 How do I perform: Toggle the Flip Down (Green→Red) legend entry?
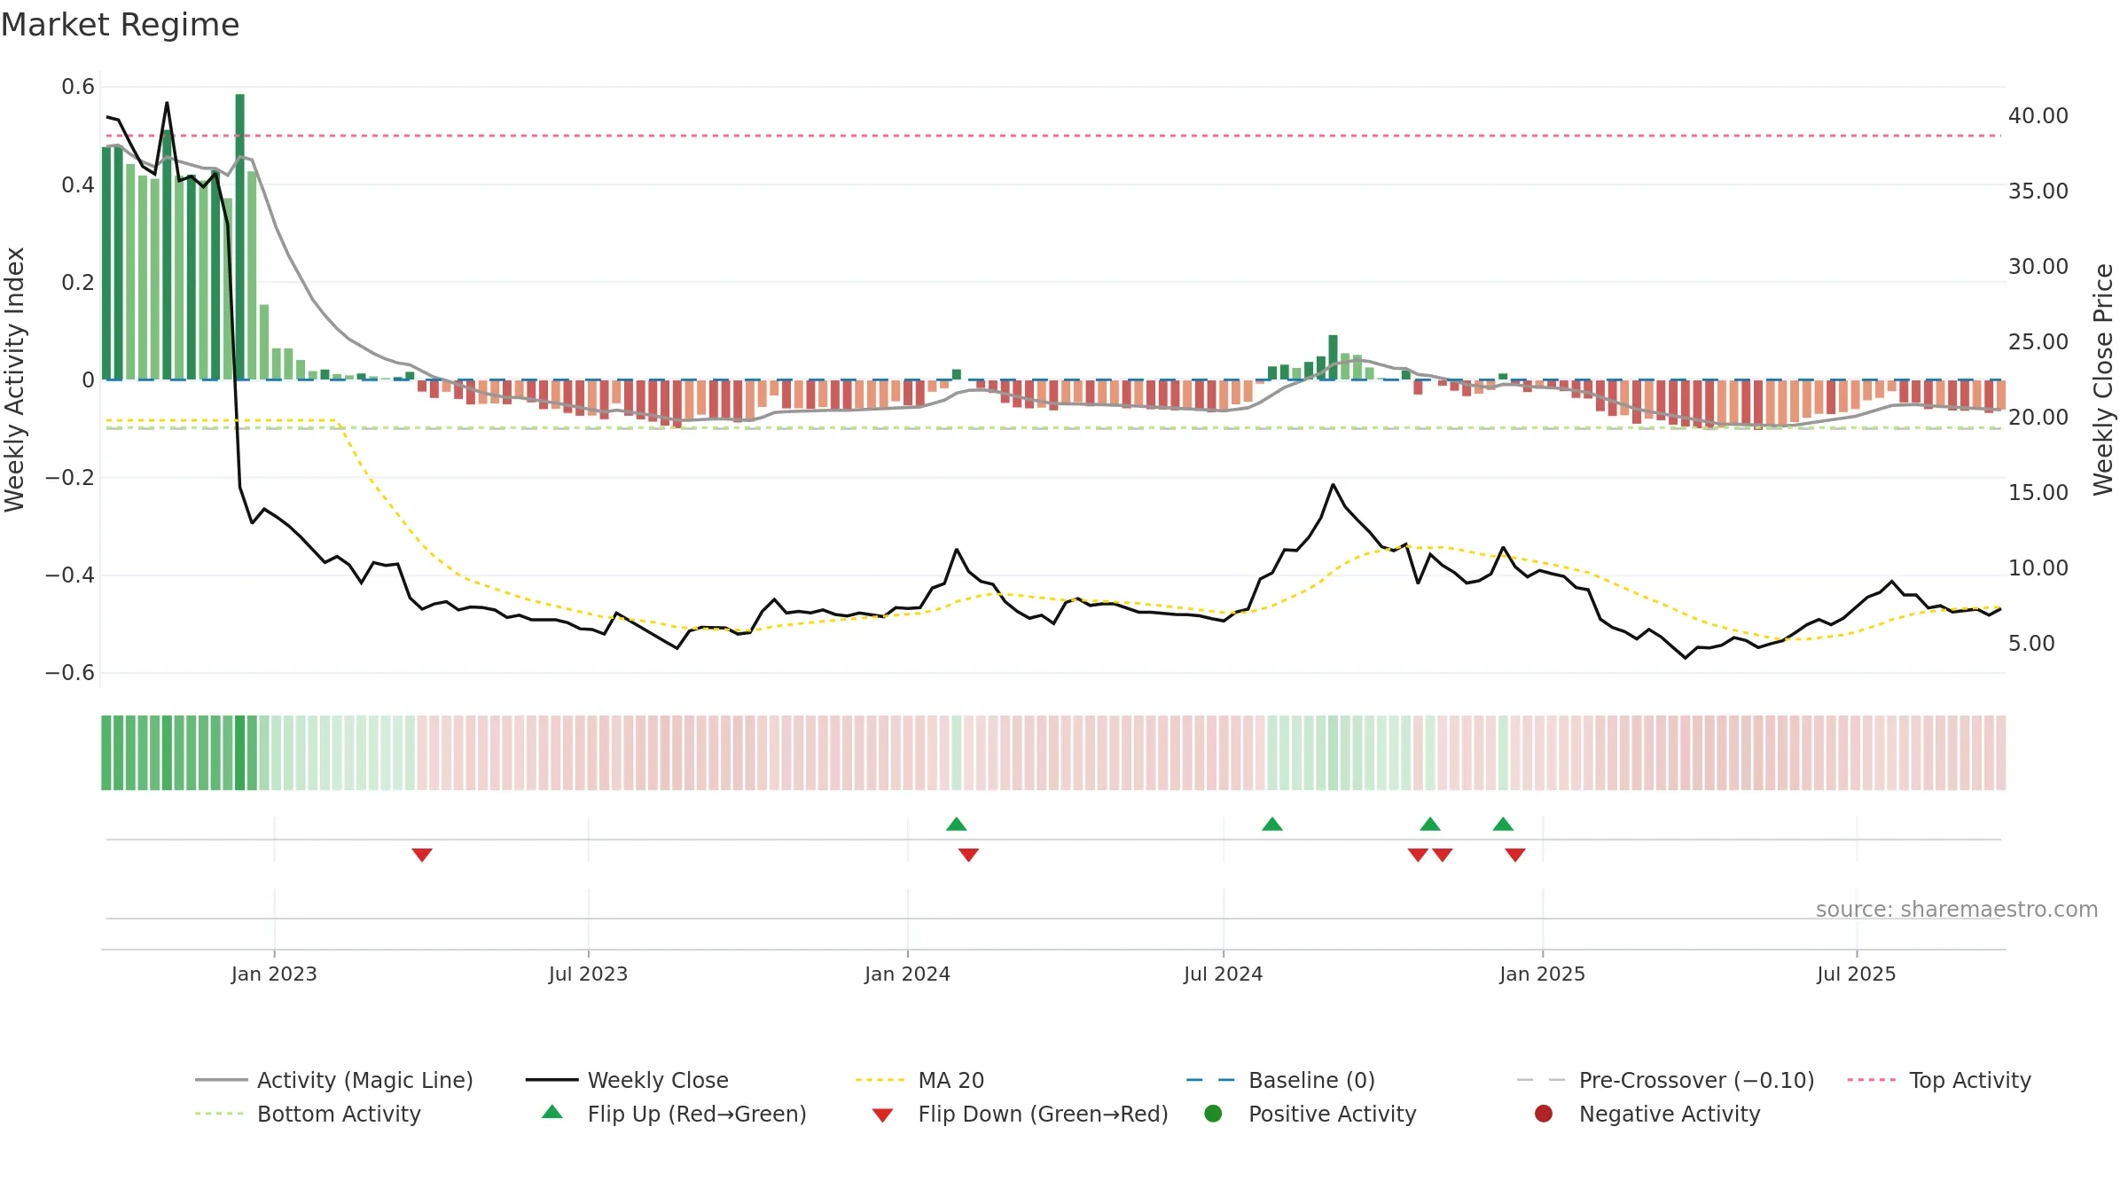click(1020, 1114)
